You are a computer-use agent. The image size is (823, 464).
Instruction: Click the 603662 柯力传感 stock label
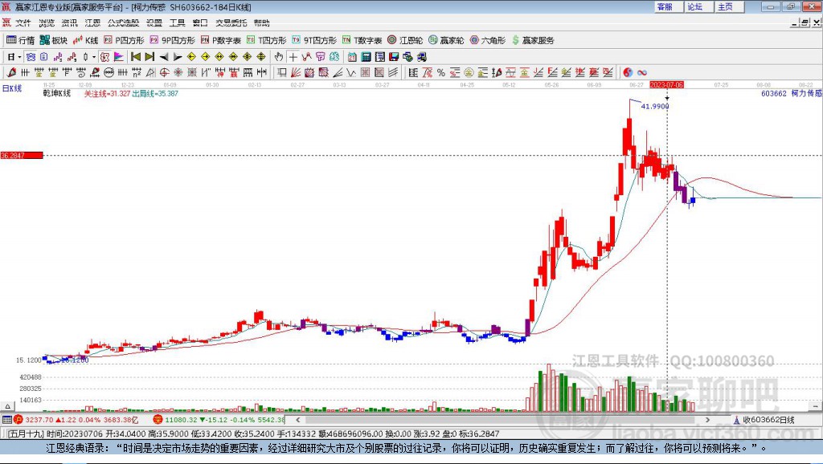pos(792,93)
